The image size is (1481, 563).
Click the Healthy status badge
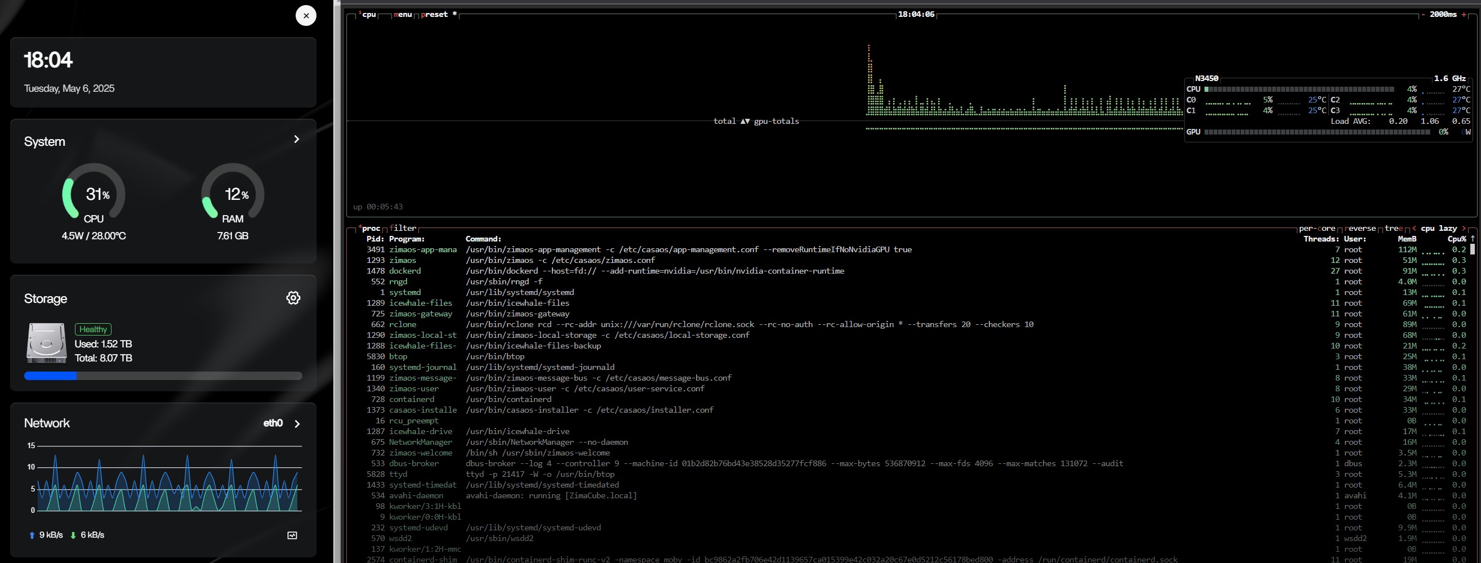coord(93,329)
